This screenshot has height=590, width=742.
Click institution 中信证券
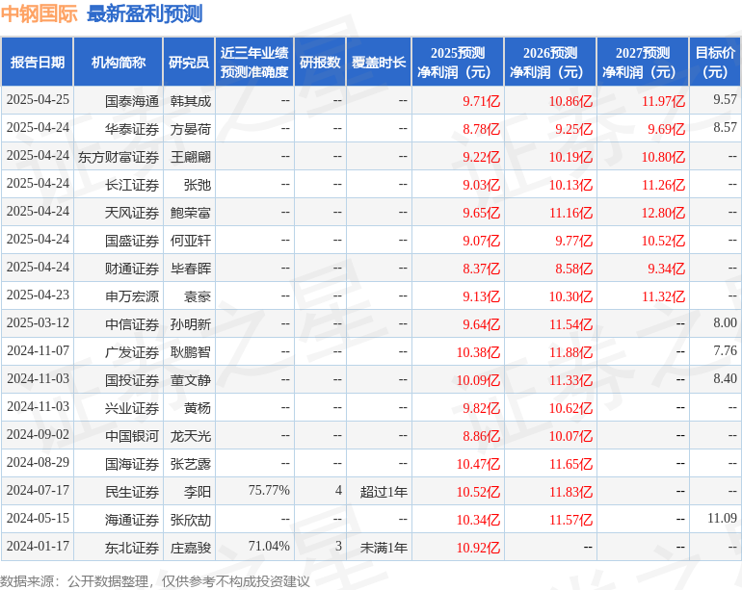click(x=132, y=324)
